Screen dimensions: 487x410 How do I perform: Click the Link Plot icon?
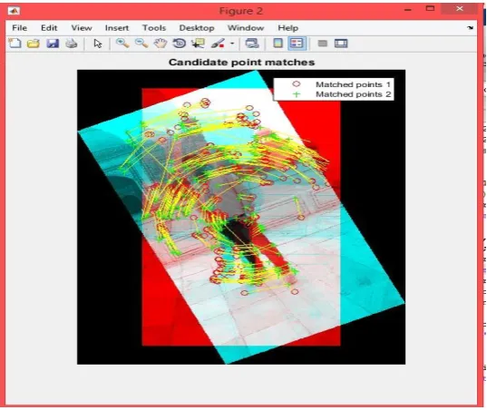(x=252, y=44)
